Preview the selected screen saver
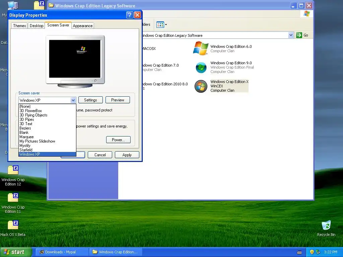343x257 pixels. pyautogui.click(x=118, y=100)
